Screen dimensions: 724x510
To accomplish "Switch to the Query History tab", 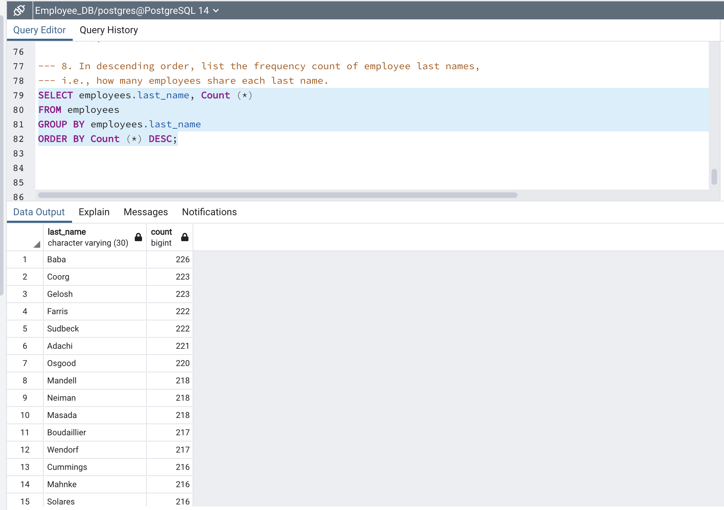I will pyautogui.click(x=108, y=30).
